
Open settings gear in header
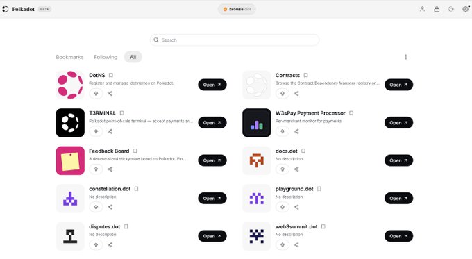[x=465, y=9]
